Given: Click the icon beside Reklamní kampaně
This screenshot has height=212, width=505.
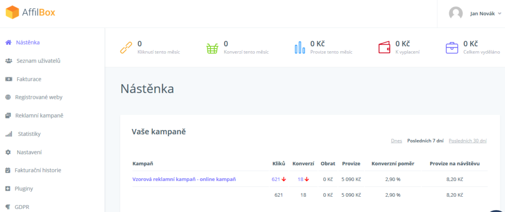Looking at the screenshot, I should point(8,116).
